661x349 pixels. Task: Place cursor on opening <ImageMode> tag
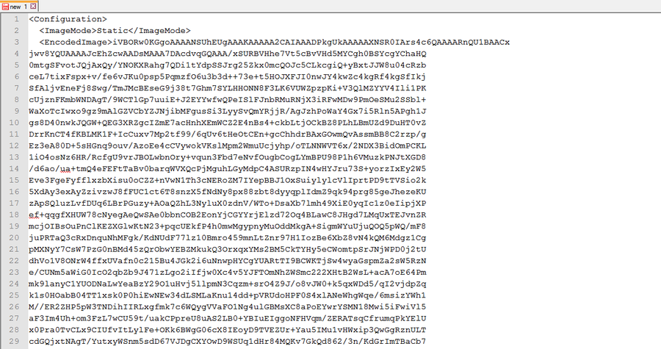click(x=68, y=31)
